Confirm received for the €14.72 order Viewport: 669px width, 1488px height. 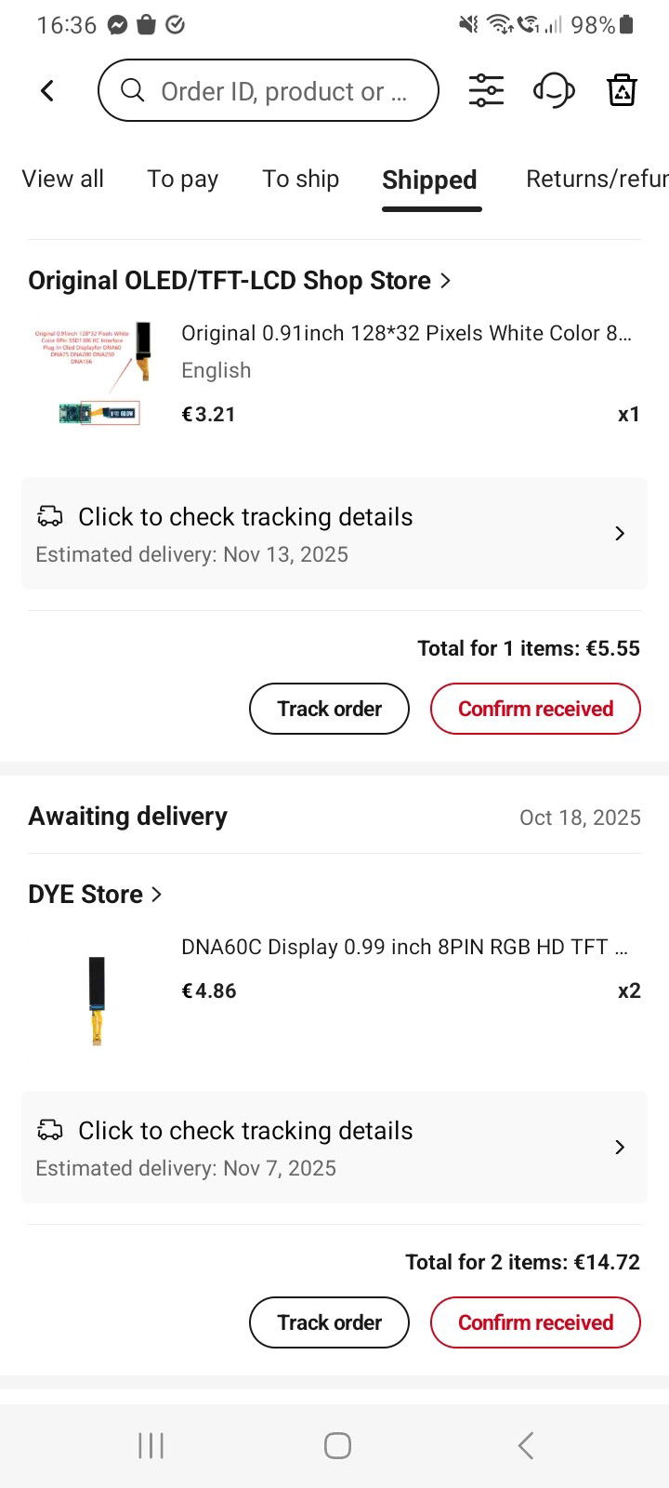pos(535,1322)
